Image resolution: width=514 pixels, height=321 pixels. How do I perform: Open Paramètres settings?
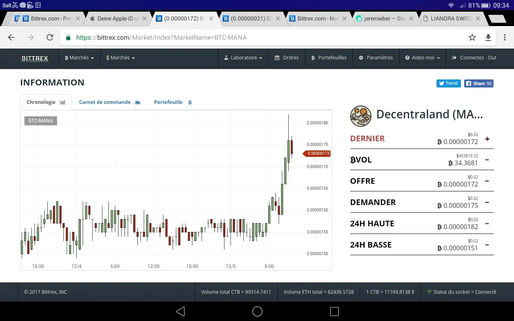tap(376, 58)
